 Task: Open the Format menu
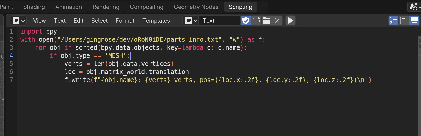click(x=125, y=21)
